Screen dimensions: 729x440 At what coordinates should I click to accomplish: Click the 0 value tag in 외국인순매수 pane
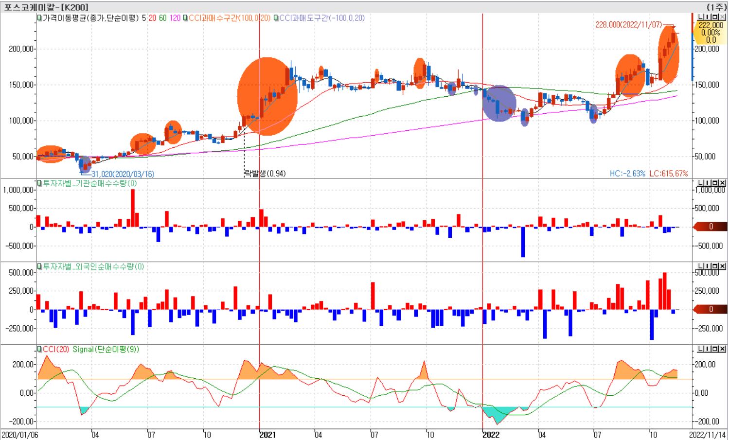click(711, 309)
